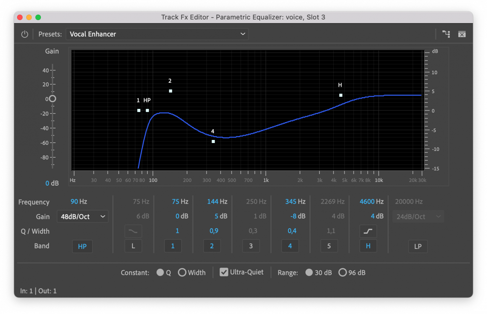Enable the LP band button

pyautogui.click(x=418, y=246)
